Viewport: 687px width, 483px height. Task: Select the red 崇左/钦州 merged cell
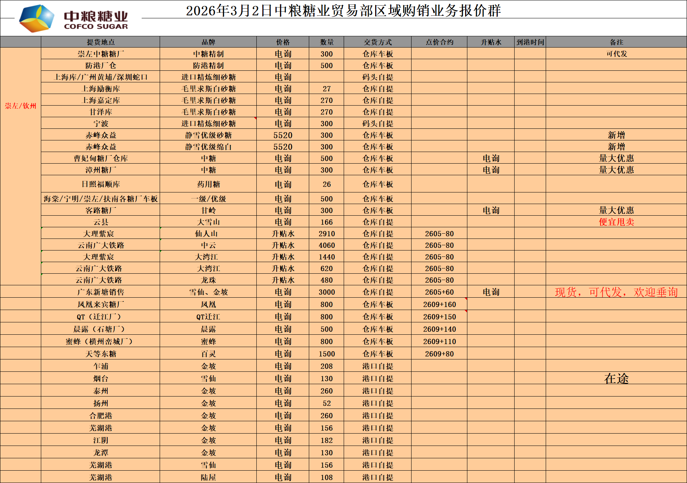tap(21, 106)
